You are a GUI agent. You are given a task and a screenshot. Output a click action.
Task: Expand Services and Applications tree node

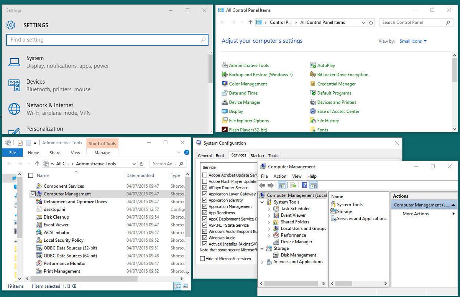pos(262,262)
